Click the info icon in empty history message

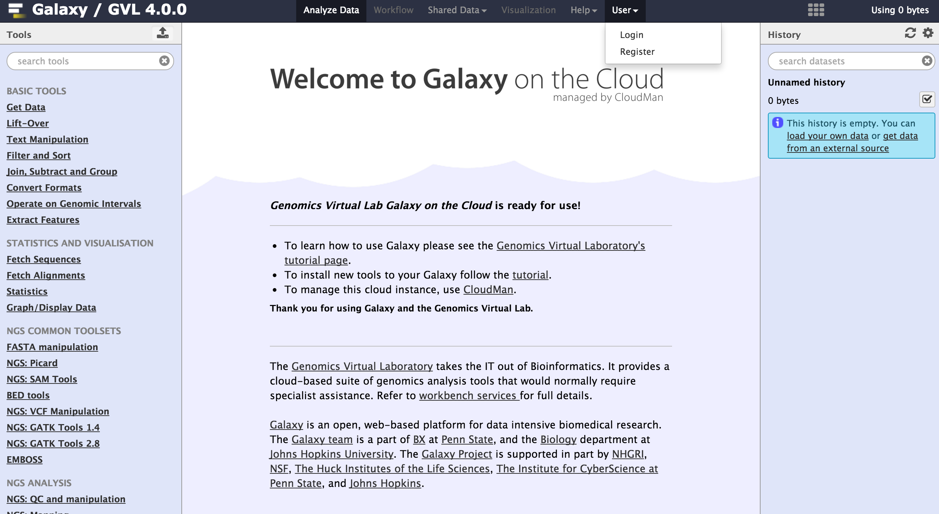click(777, 123)
